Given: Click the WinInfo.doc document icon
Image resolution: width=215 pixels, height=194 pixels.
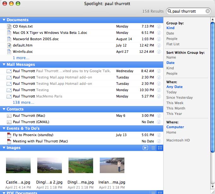Looking at the screenshot, I should (x=9, y=52).
